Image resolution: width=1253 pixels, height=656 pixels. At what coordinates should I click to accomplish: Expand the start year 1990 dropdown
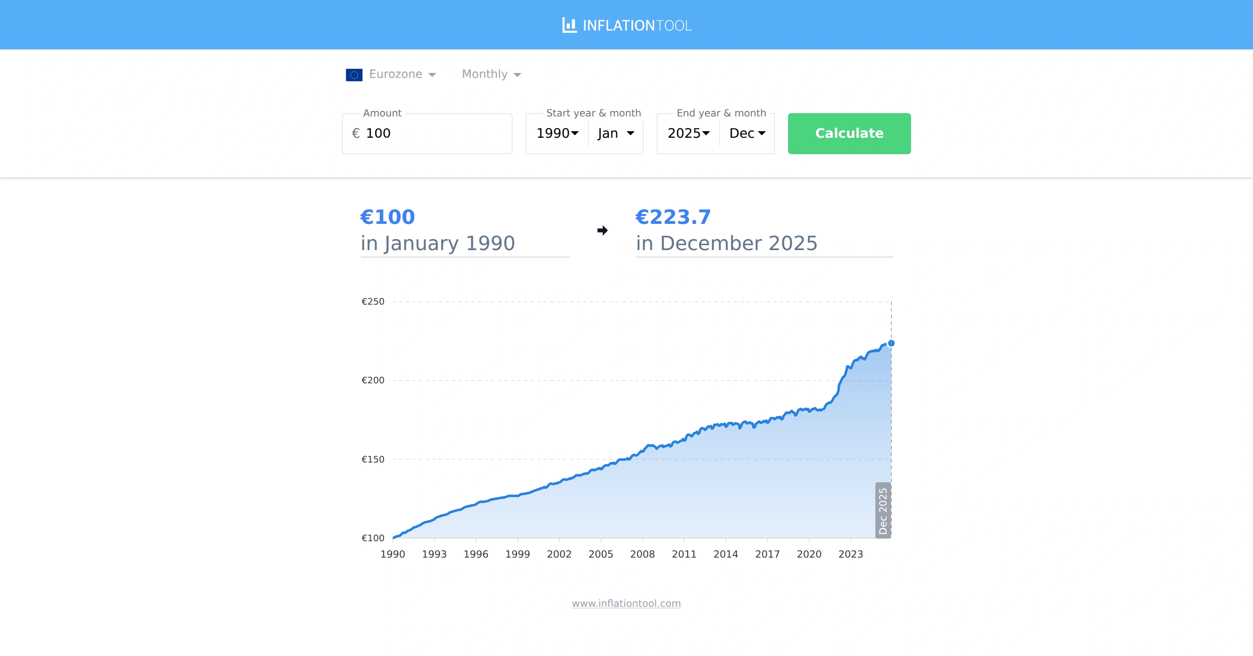click(x=556, y=133)
